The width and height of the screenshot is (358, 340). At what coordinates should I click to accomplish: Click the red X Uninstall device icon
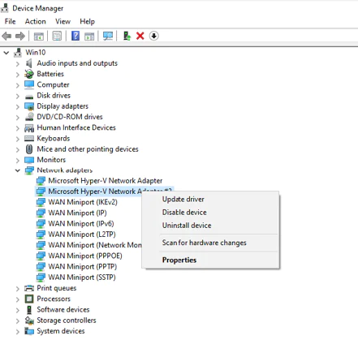pos(140,36)
